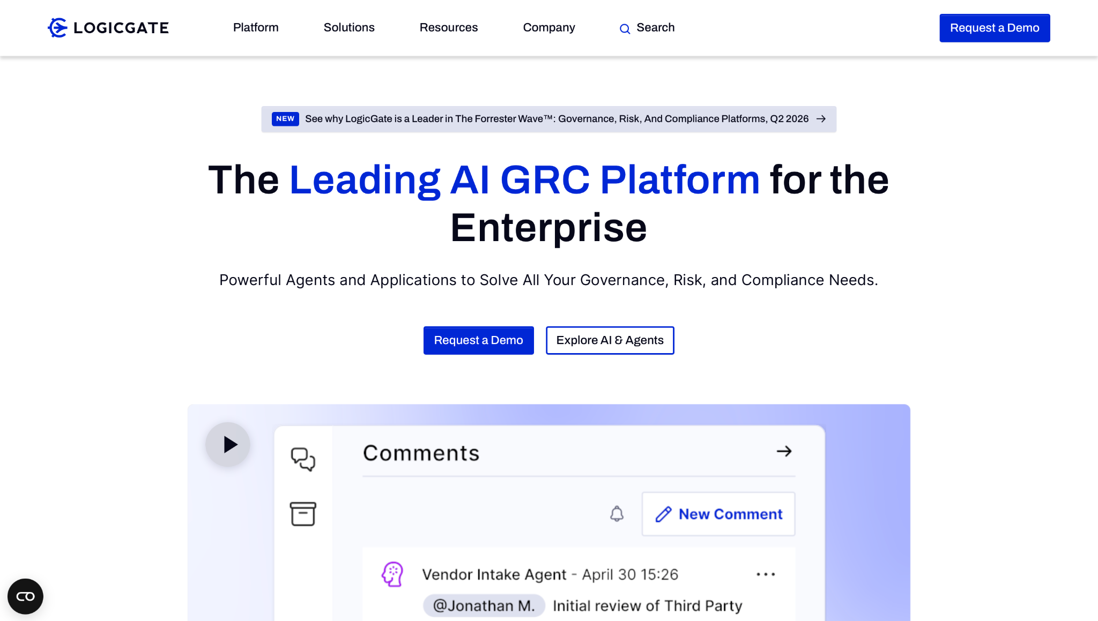Click the LogicGate logo
This screenshot has width=1098, height=621.
(x=108, y=28)
